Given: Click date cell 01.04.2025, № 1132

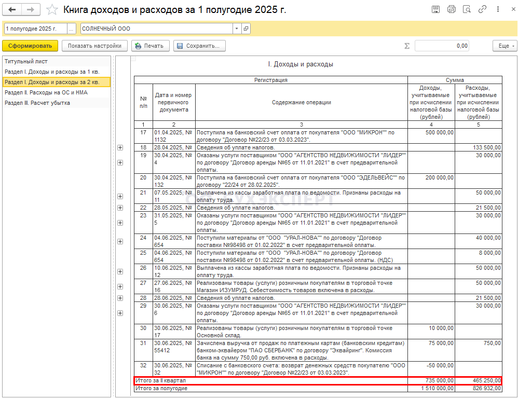Looking at the screenshot, I should (x=174, y=136).
